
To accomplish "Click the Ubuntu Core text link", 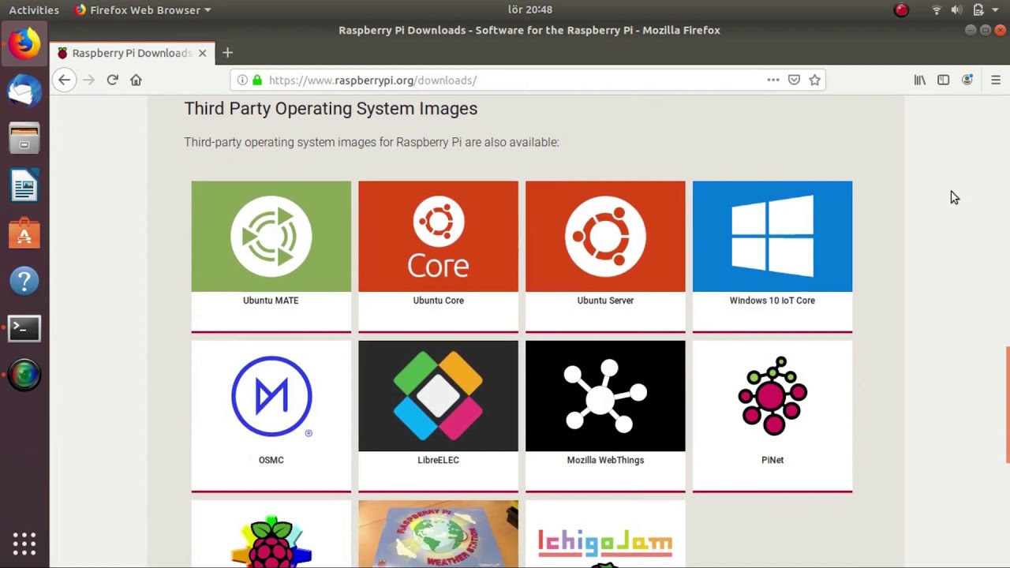I will [438, 301].
